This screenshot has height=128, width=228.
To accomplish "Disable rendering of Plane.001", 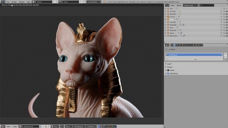I will [227, 30].
